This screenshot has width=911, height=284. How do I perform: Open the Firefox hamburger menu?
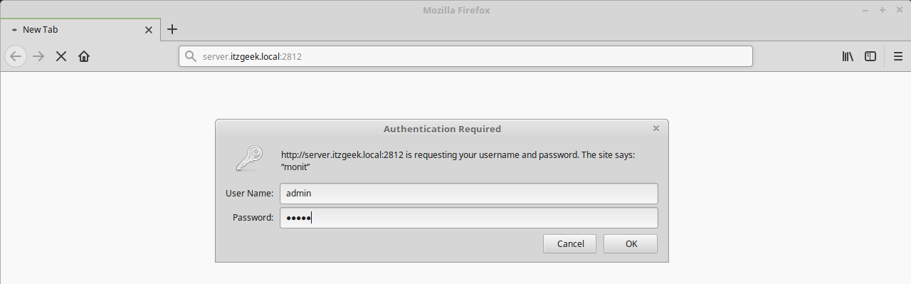pyautogui.click(x=898, y=56)
